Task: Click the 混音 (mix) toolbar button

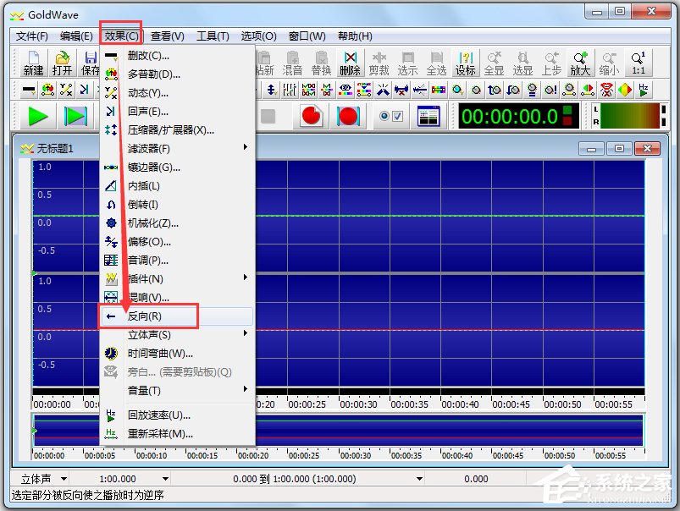Action: click(x=292, y=63)
